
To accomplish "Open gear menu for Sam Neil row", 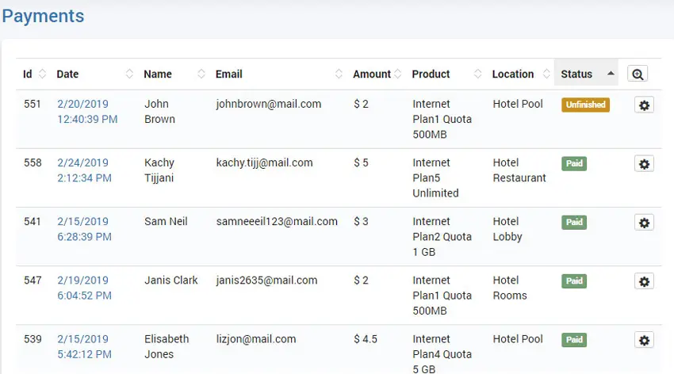I will click(644, 222).
